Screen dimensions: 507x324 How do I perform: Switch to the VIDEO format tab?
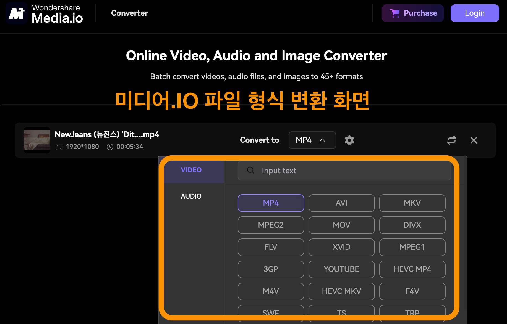tap(191, 170)
